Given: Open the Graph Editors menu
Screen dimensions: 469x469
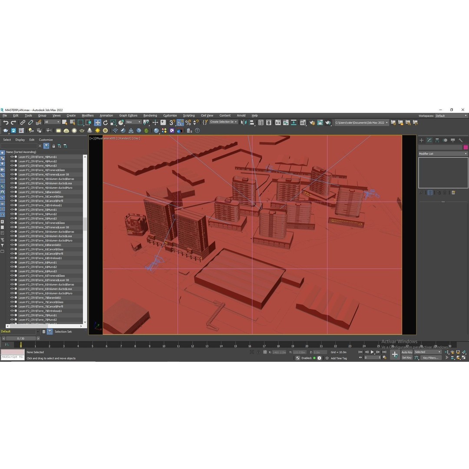Looking at the screenshot, I should [x=128, y=116].
